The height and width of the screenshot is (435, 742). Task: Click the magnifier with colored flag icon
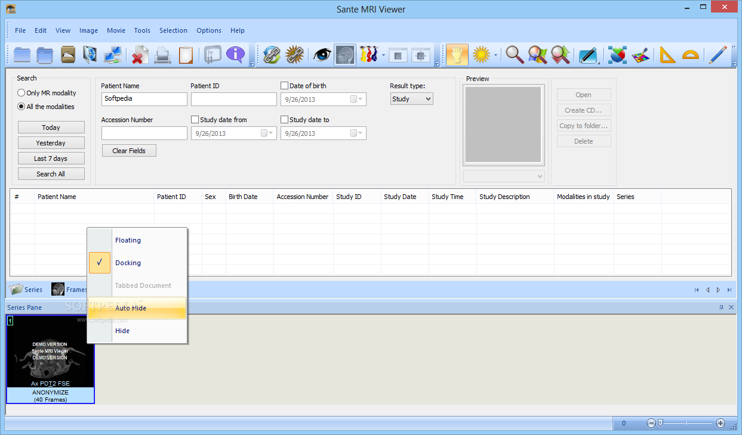537,55
